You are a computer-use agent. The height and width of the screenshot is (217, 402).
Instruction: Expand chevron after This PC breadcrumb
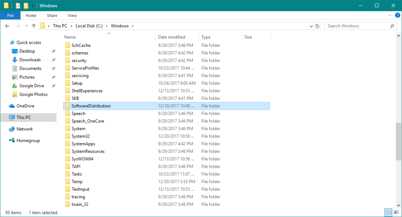pos(71,26)
